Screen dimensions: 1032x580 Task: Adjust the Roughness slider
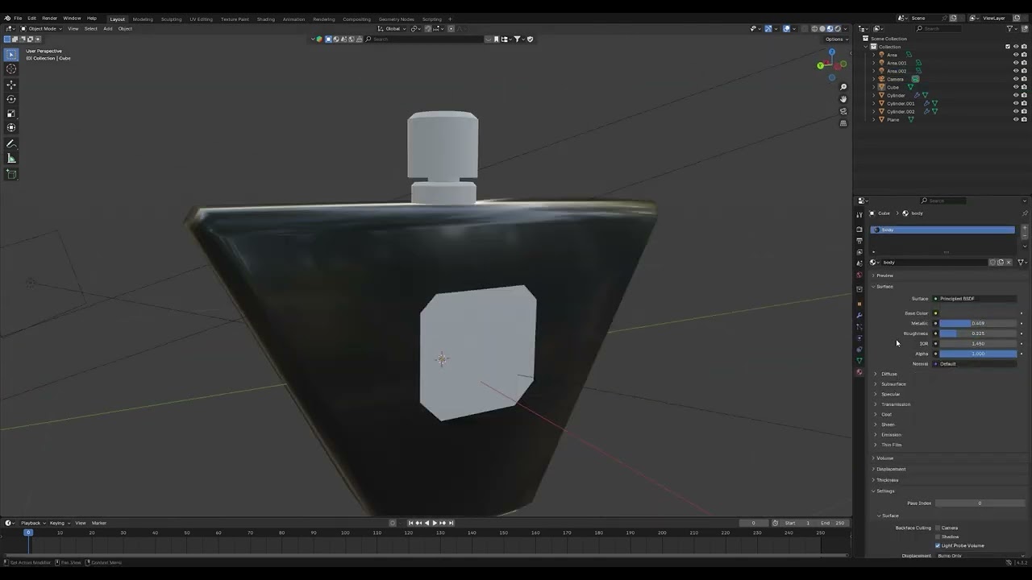point(978,333)
